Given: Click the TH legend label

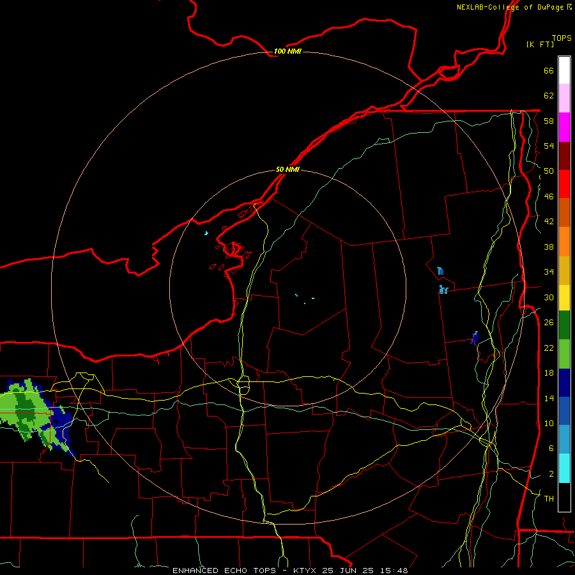Looking at the screenshot, I should click(549, 499).
